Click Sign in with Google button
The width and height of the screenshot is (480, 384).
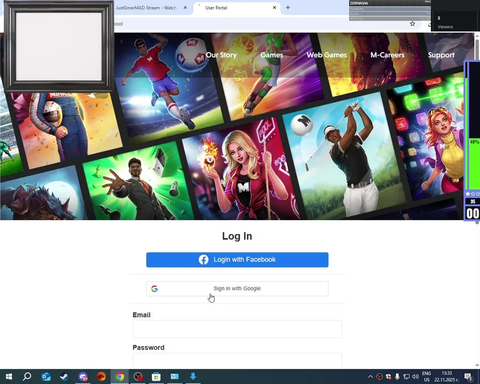[x=237, y=289]
